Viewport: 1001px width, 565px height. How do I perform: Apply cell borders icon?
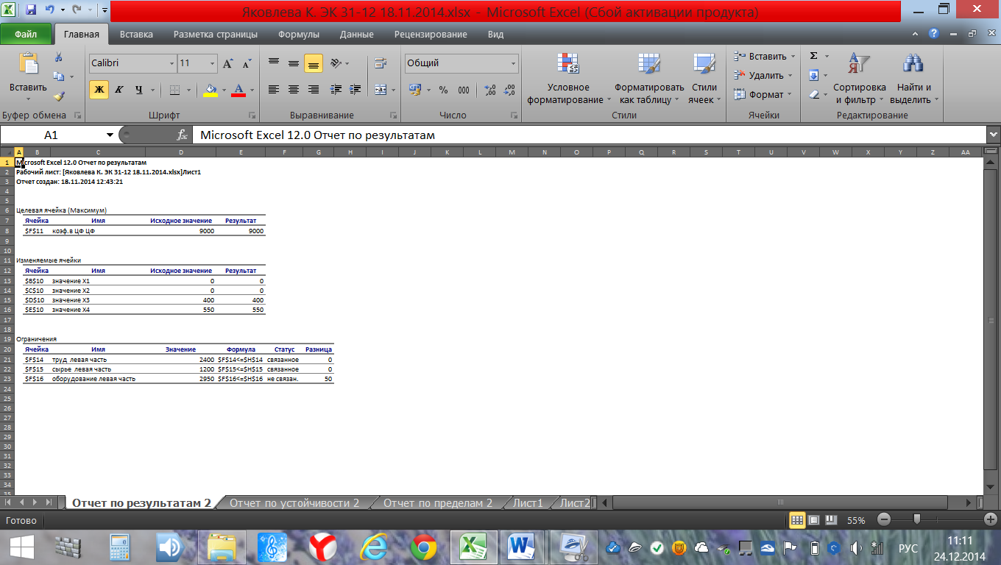tap(174, 90)
